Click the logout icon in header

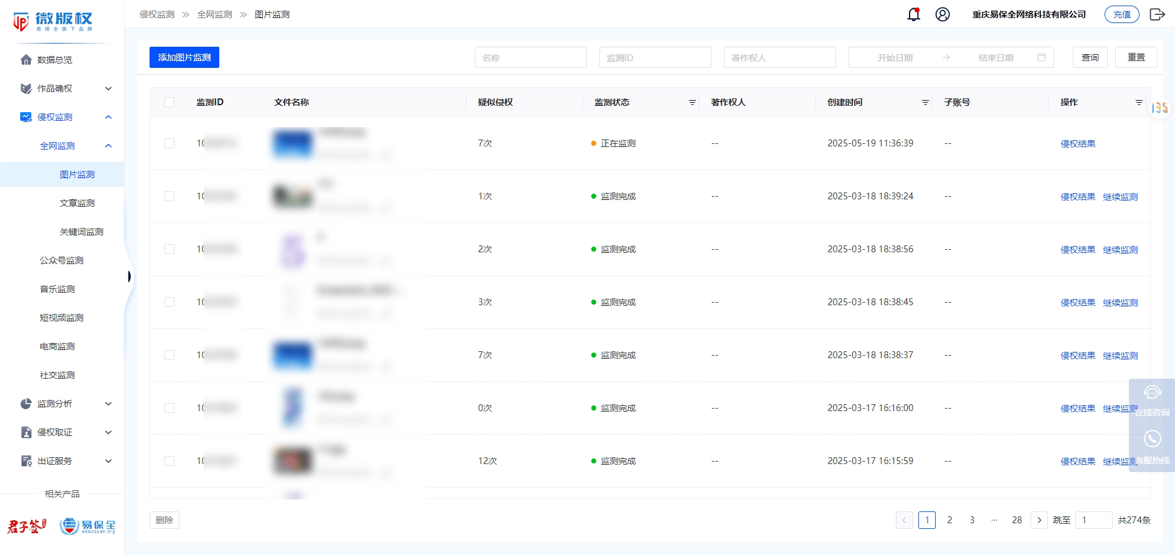click(x=1157, y=14)
